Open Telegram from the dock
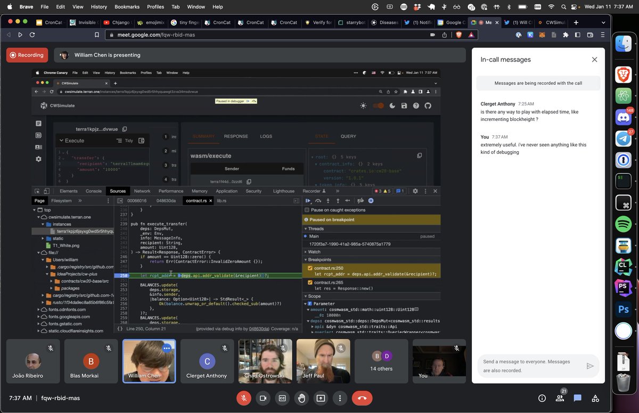This screenshot has height=413, width=639. tap(623, 138)
